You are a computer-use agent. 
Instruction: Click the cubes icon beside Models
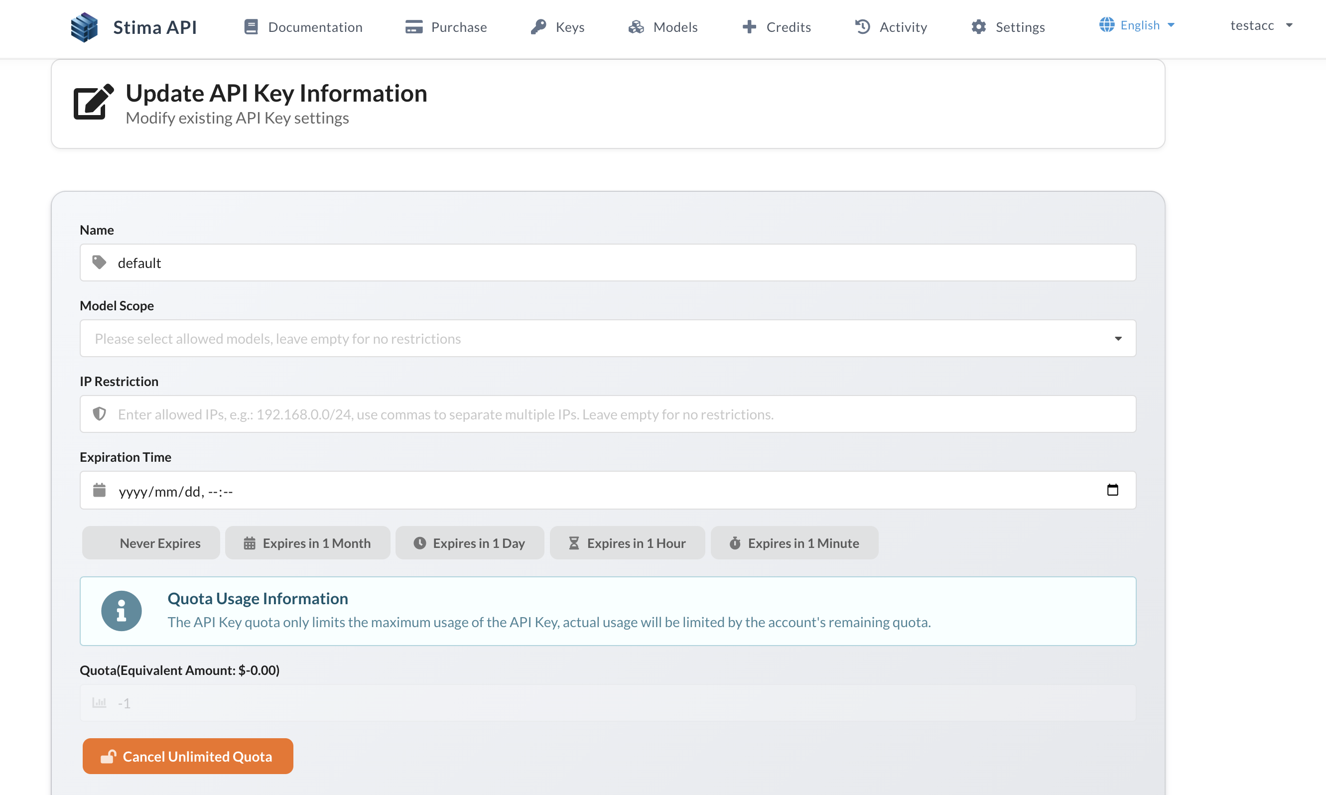click(636, 27)
